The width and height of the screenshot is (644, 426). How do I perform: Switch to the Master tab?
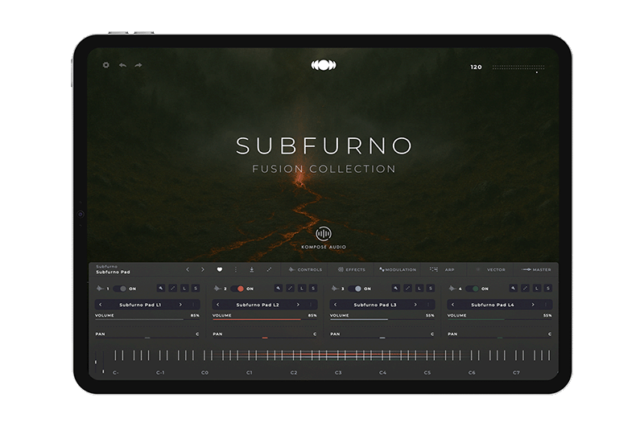(x=536, y=269)
